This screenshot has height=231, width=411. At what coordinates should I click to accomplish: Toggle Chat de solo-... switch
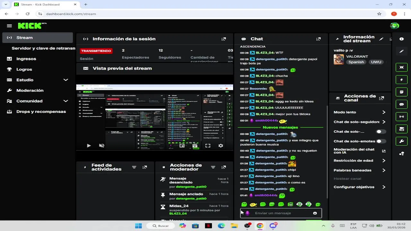pyautogui.click(x=381, y=132)
